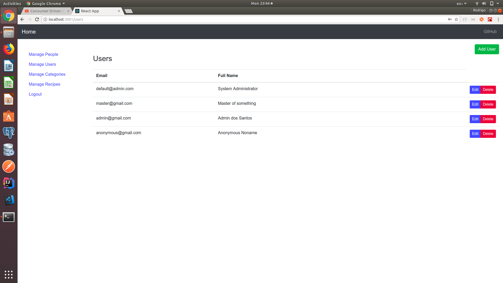The image size is (503, 283).
Task: Open the system status menu arrow
Action: (x=498, y=4)
